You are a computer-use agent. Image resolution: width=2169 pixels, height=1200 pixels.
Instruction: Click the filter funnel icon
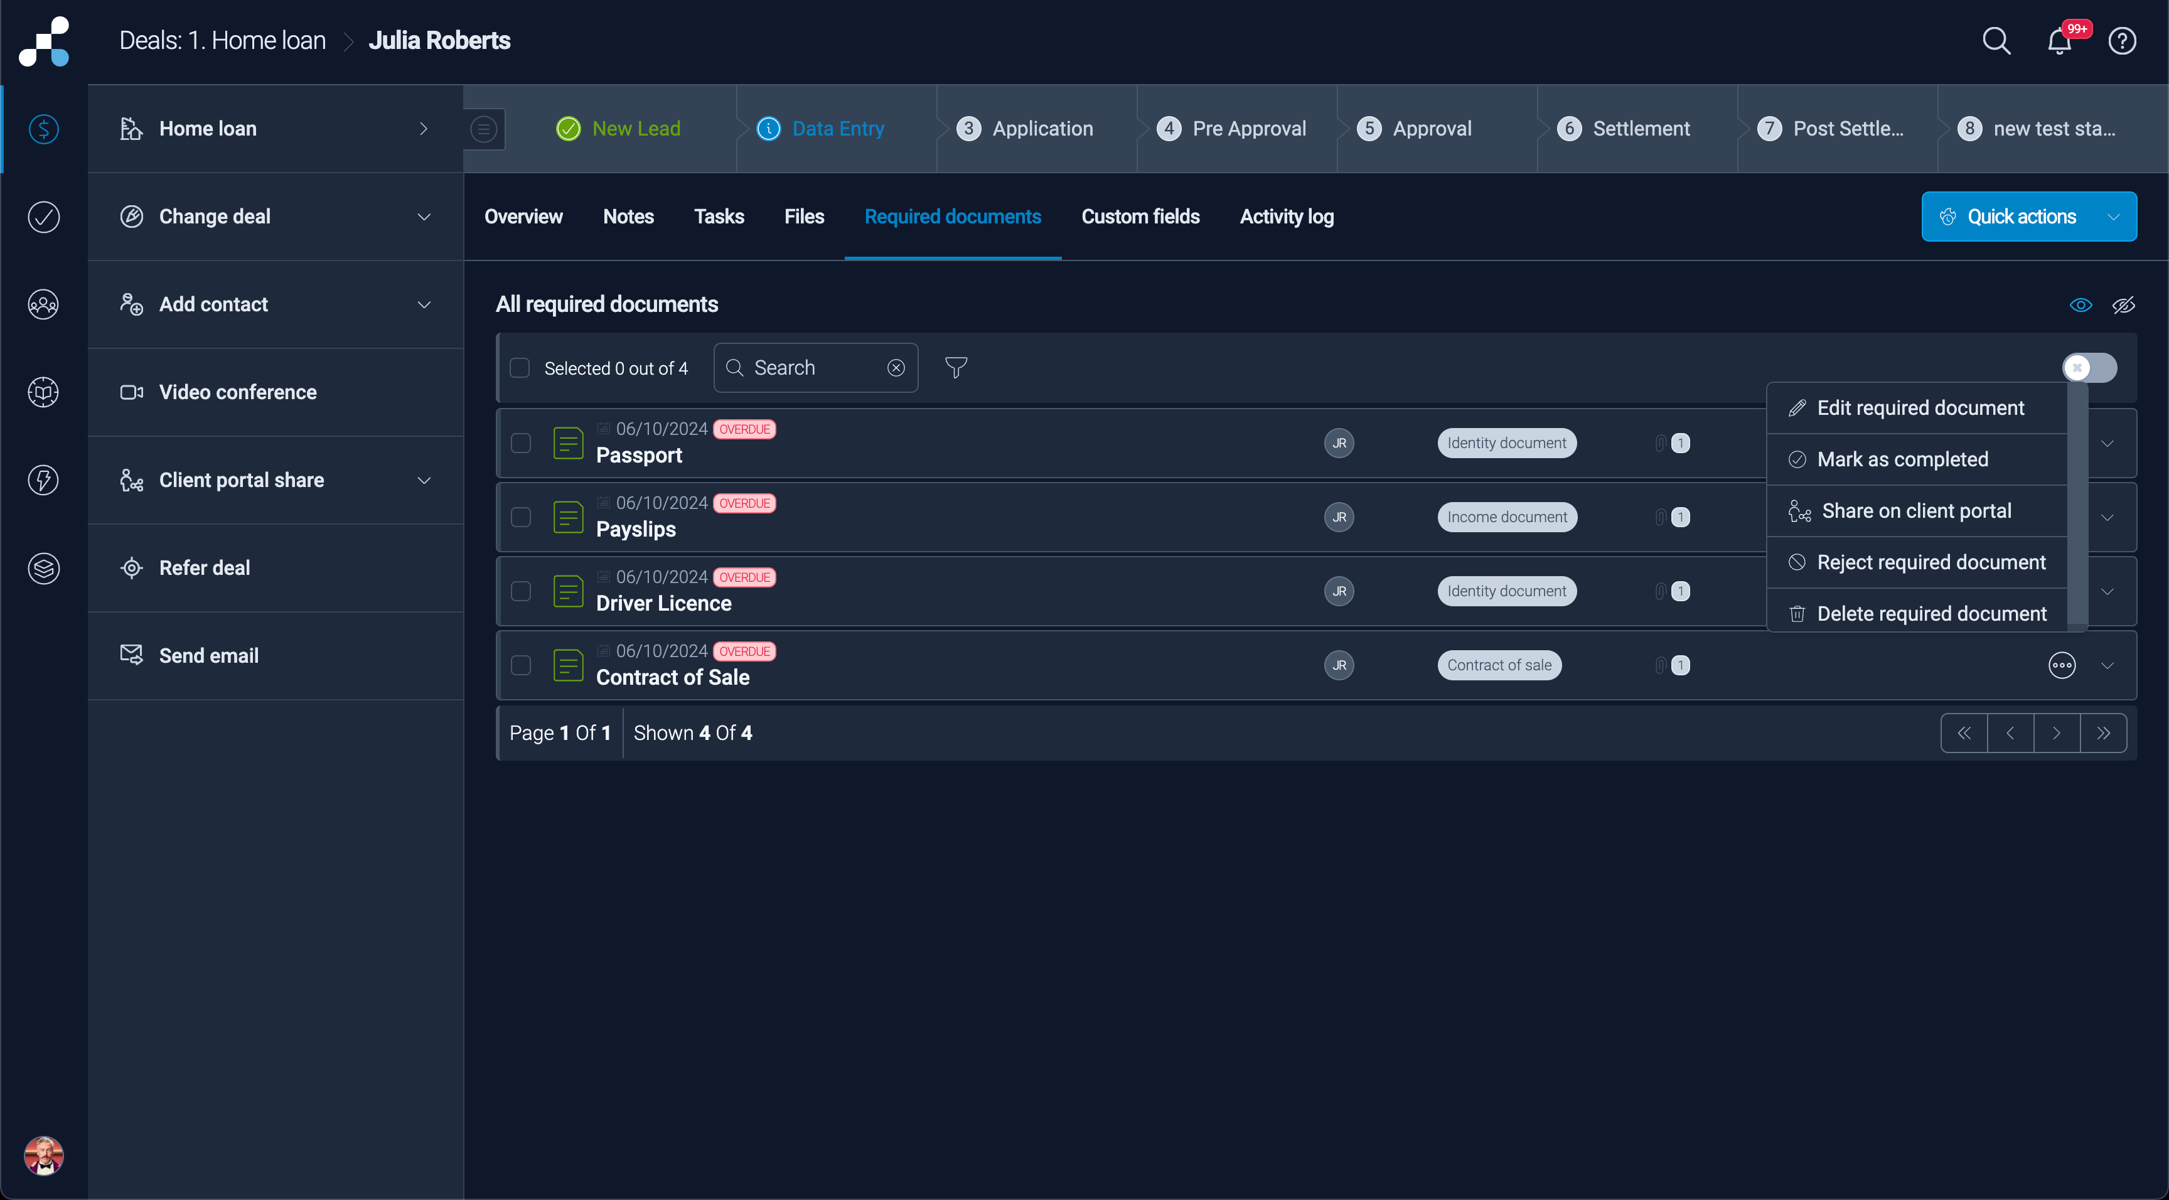[x=956, y=367]
